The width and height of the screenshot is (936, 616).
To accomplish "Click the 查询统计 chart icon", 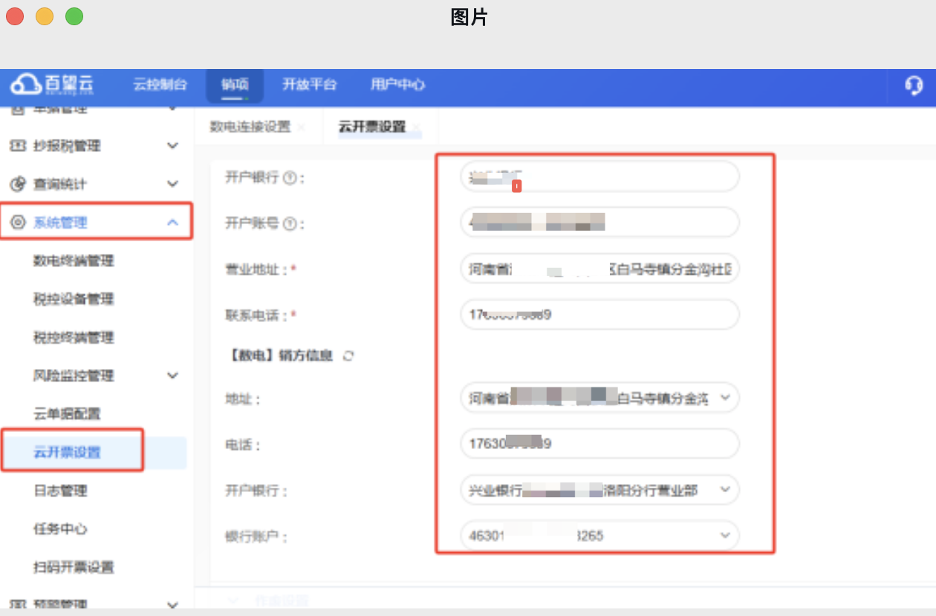I will click(x=18, y=184).
